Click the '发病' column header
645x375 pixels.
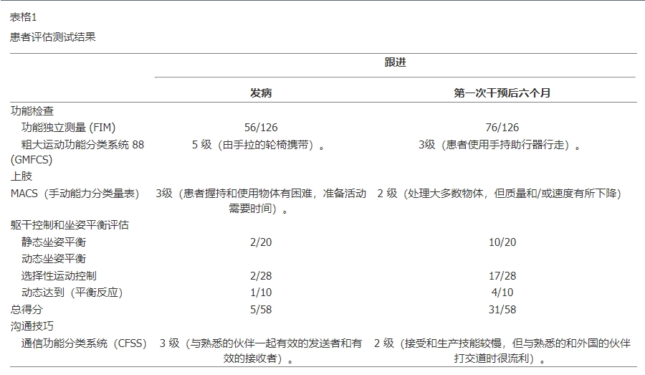point(261,93)
